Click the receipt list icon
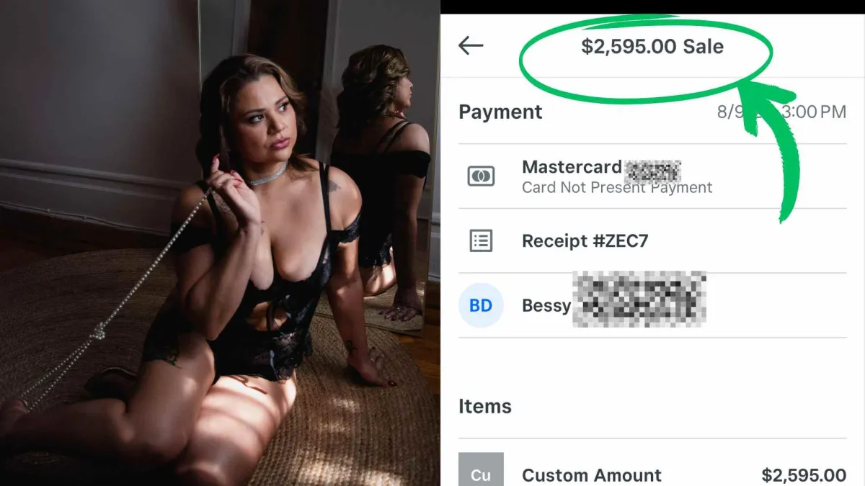 point(481,240)
